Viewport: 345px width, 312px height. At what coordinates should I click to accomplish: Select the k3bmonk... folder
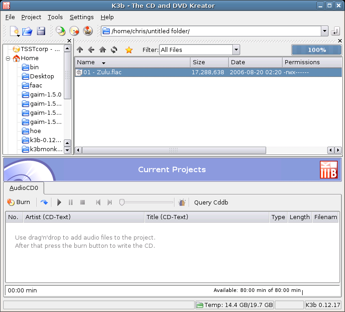pos(42,149)
